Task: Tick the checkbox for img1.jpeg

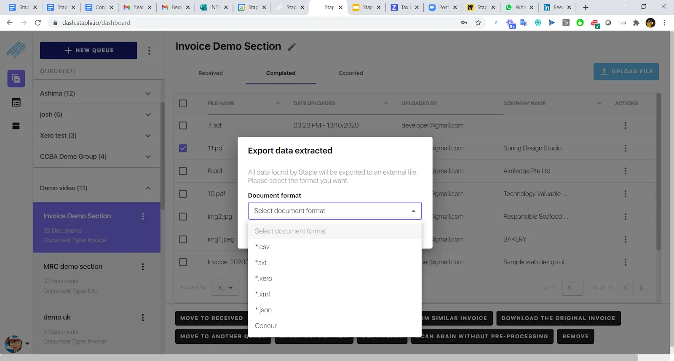Action: click(x=183, y=239)
